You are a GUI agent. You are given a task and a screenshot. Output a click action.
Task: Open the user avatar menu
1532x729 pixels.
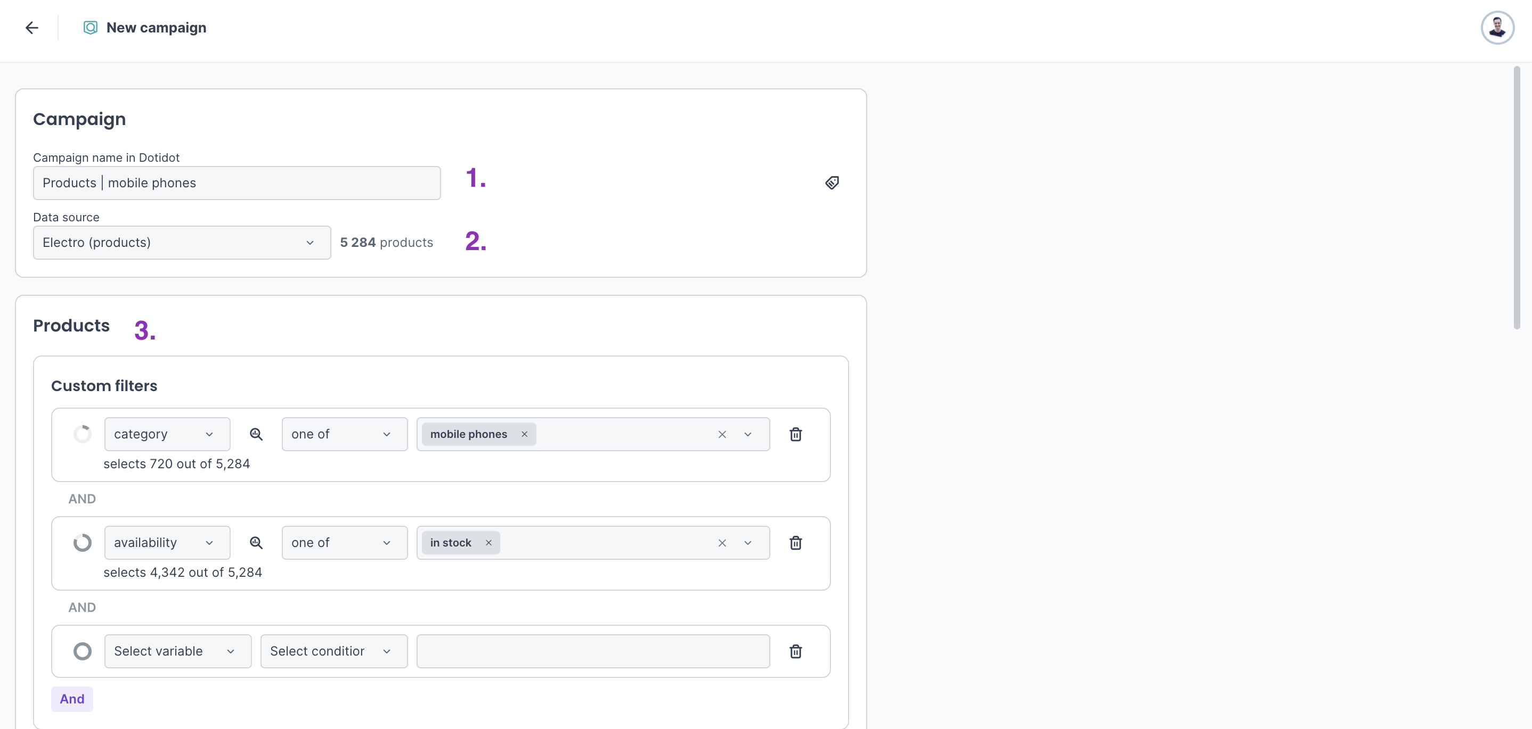(x=1496, y=28)
